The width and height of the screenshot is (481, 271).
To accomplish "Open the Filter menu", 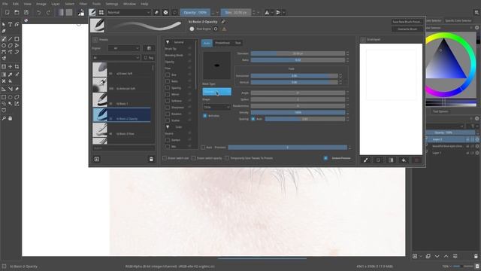I will tap(83, 4).
